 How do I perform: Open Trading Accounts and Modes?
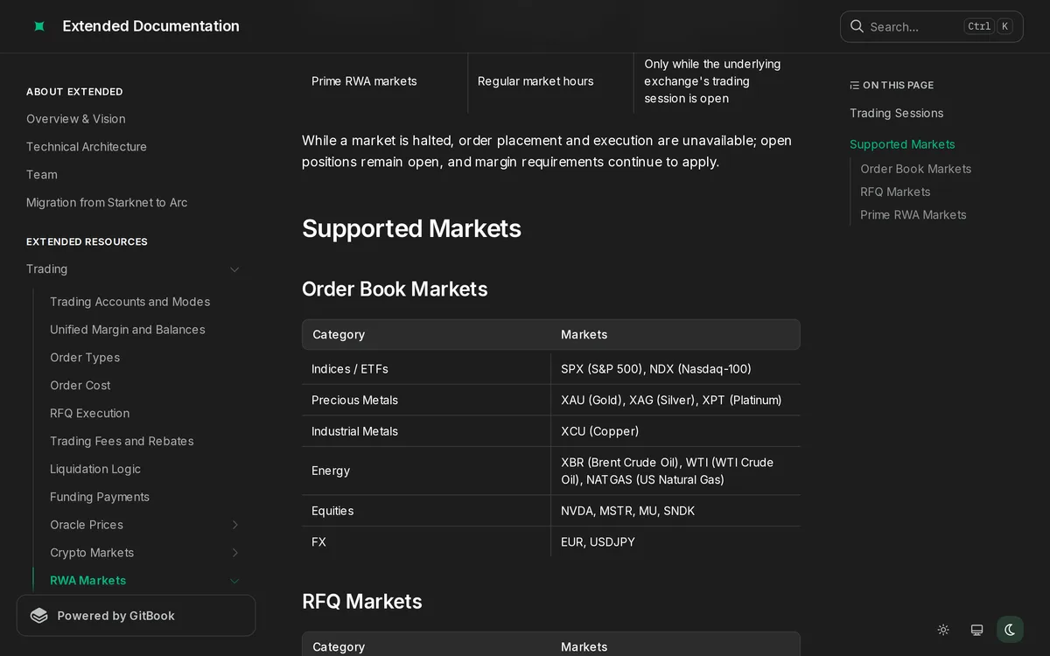tap(129, 302)
